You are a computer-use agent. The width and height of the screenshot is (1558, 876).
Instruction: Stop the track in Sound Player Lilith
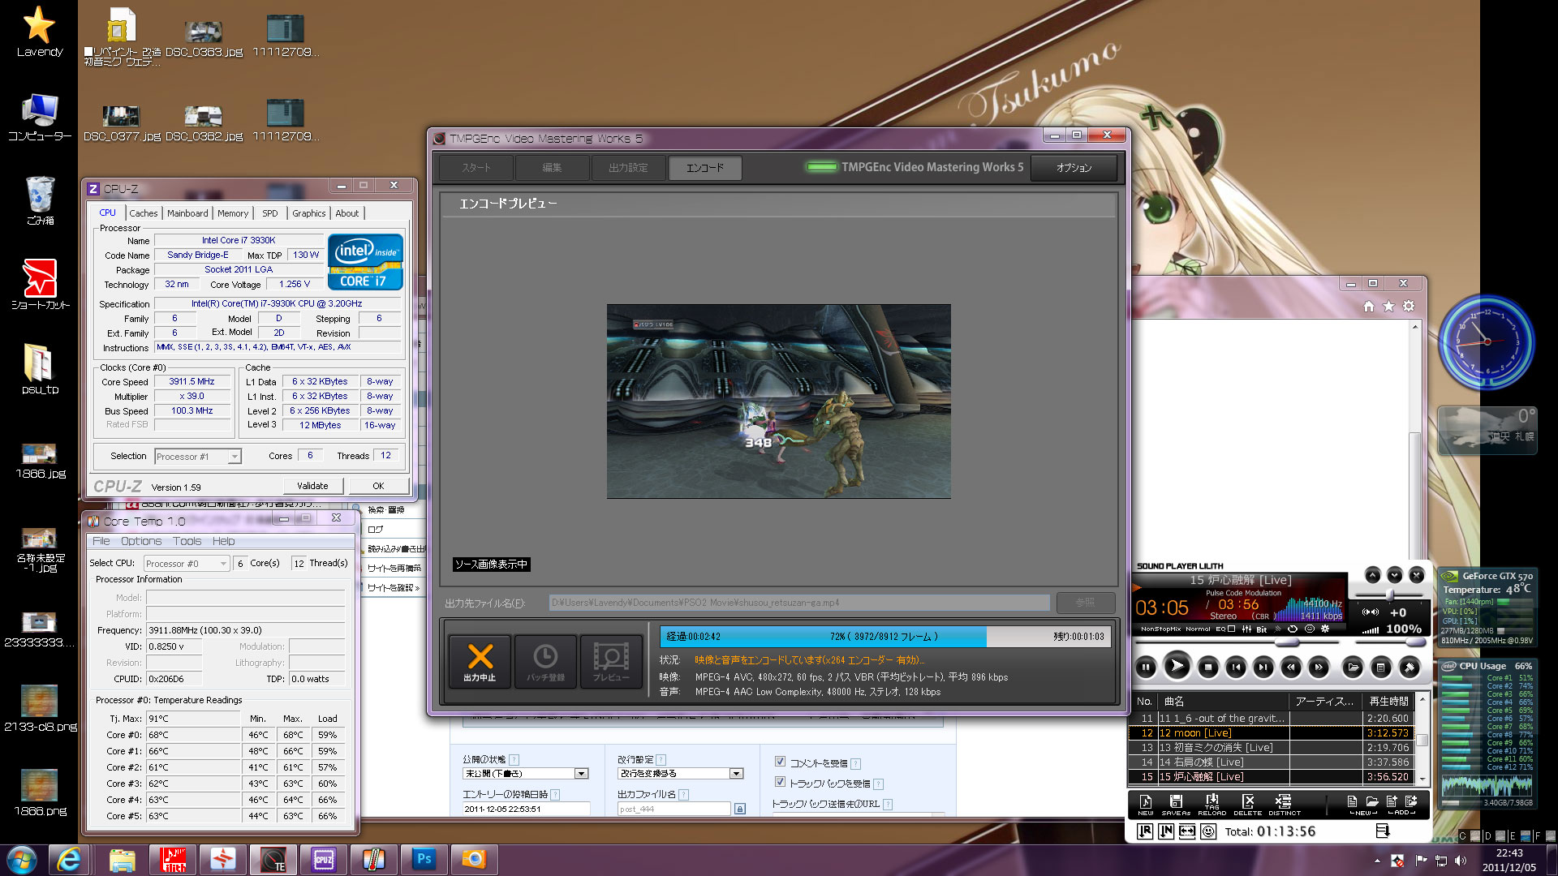(1207, 668)
